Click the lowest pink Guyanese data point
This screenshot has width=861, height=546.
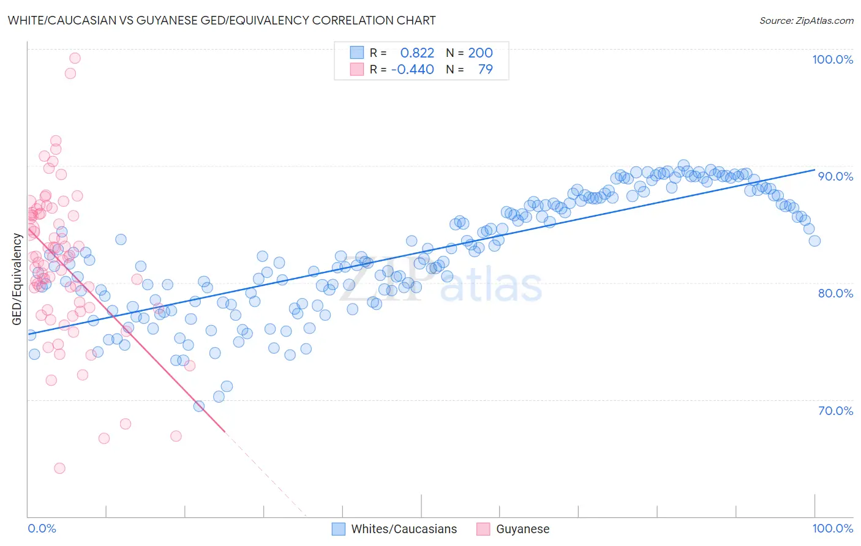tap(59, 468)
